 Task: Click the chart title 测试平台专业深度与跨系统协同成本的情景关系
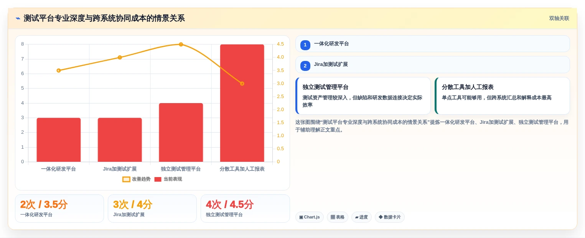pyautogui.click(x=104, y=18)
